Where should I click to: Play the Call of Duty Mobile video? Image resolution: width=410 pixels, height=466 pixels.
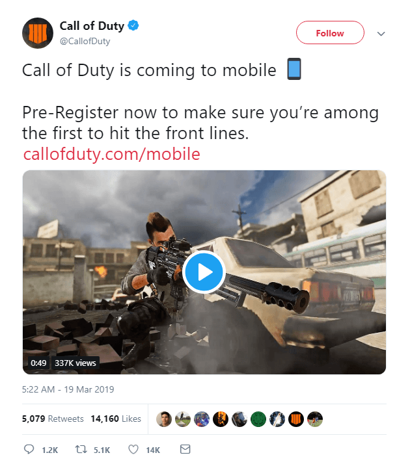tap(204, 272)
